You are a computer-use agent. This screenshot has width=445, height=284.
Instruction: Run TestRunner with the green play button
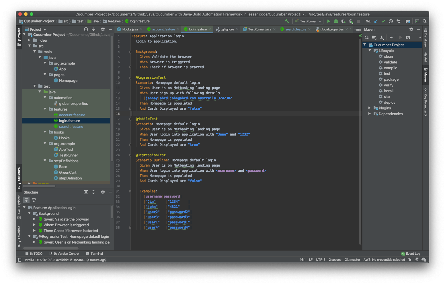(329, 21)
